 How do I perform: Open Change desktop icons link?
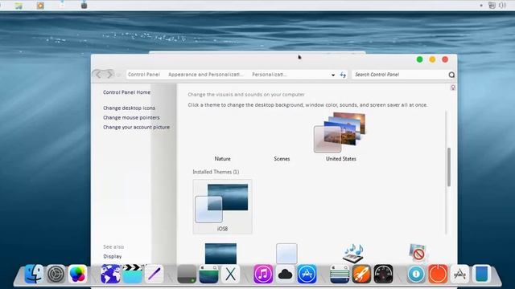pyautogui.click(x=129, y=108)
